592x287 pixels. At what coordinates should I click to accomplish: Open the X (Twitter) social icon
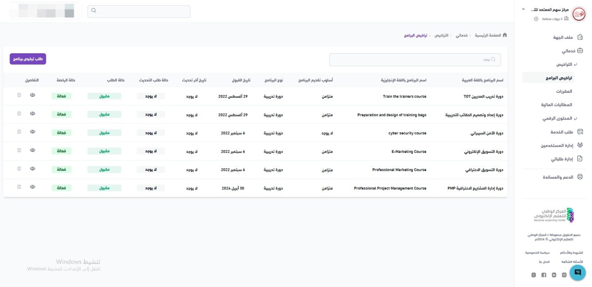534,275
